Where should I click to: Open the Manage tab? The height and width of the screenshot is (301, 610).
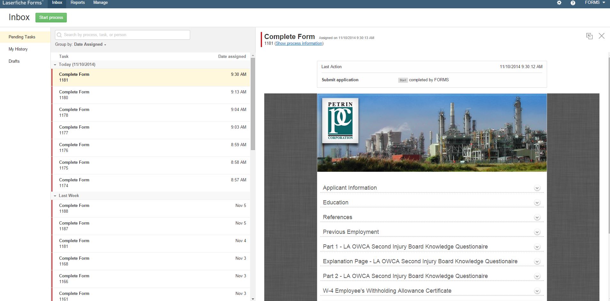coord(100,3)
